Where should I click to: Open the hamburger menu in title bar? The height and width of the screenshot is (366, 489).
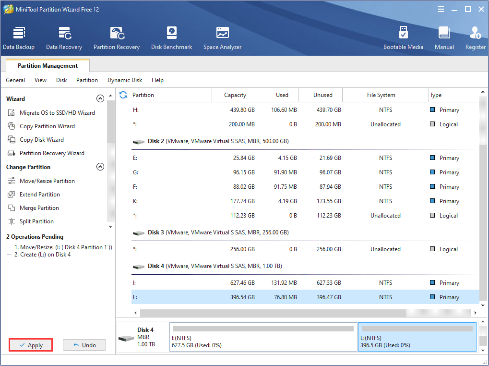(x=441, y=9)
